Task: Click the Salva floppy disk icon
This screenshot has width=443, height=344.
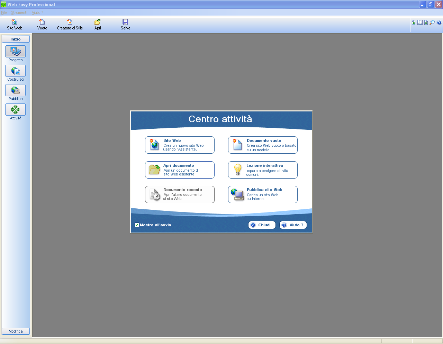Action: click(x=126, y=24)
